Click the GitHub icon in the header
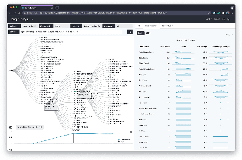This screenshot has width=242, height=160. [224, 19]
